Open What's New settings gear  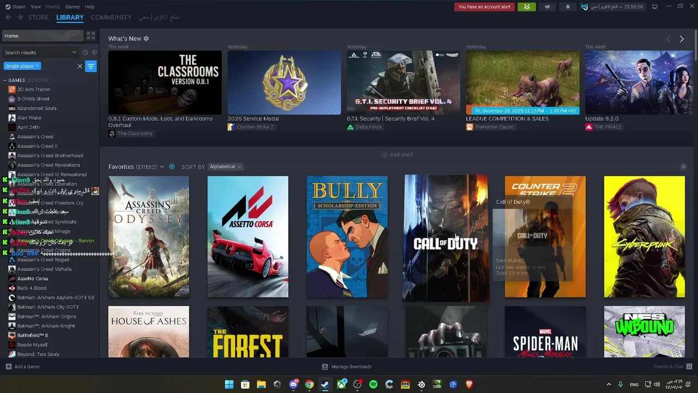click(146, 39)
